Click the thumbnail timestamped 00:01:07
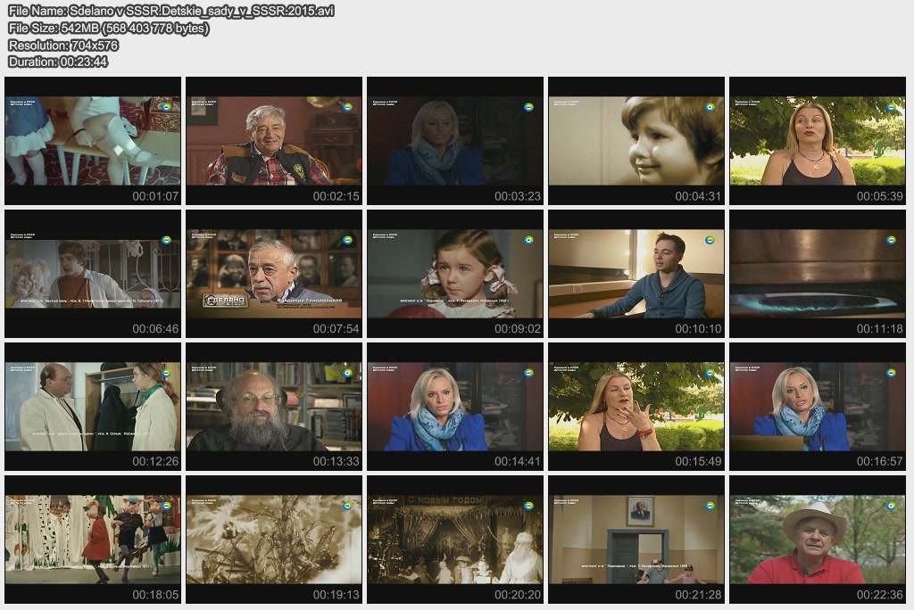This screenshot has height=610, width=914. pyautogui.click(x=93, y=140)
